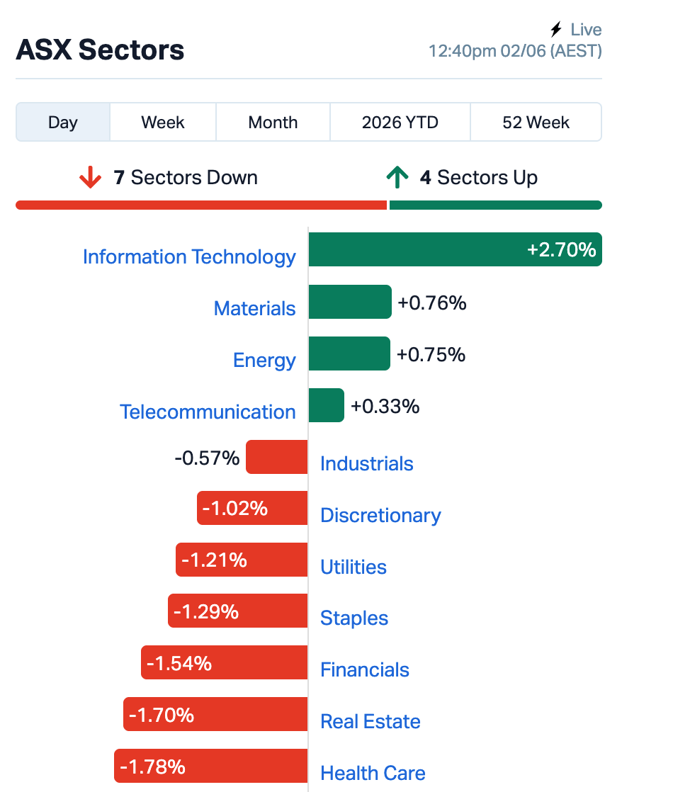The height and width of the screenshot is (792, 673).
Task: Open the Industrials sector link
Action: point(367,464)
